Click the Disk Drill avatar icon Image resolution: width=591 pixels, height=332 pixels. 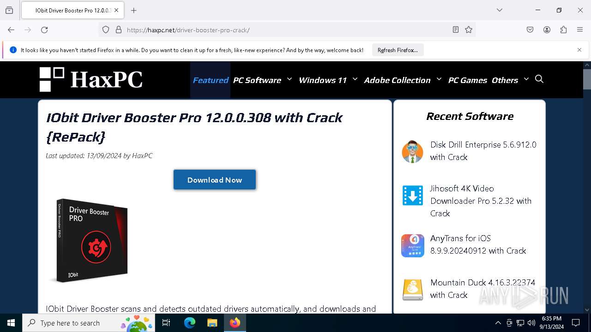412,151
